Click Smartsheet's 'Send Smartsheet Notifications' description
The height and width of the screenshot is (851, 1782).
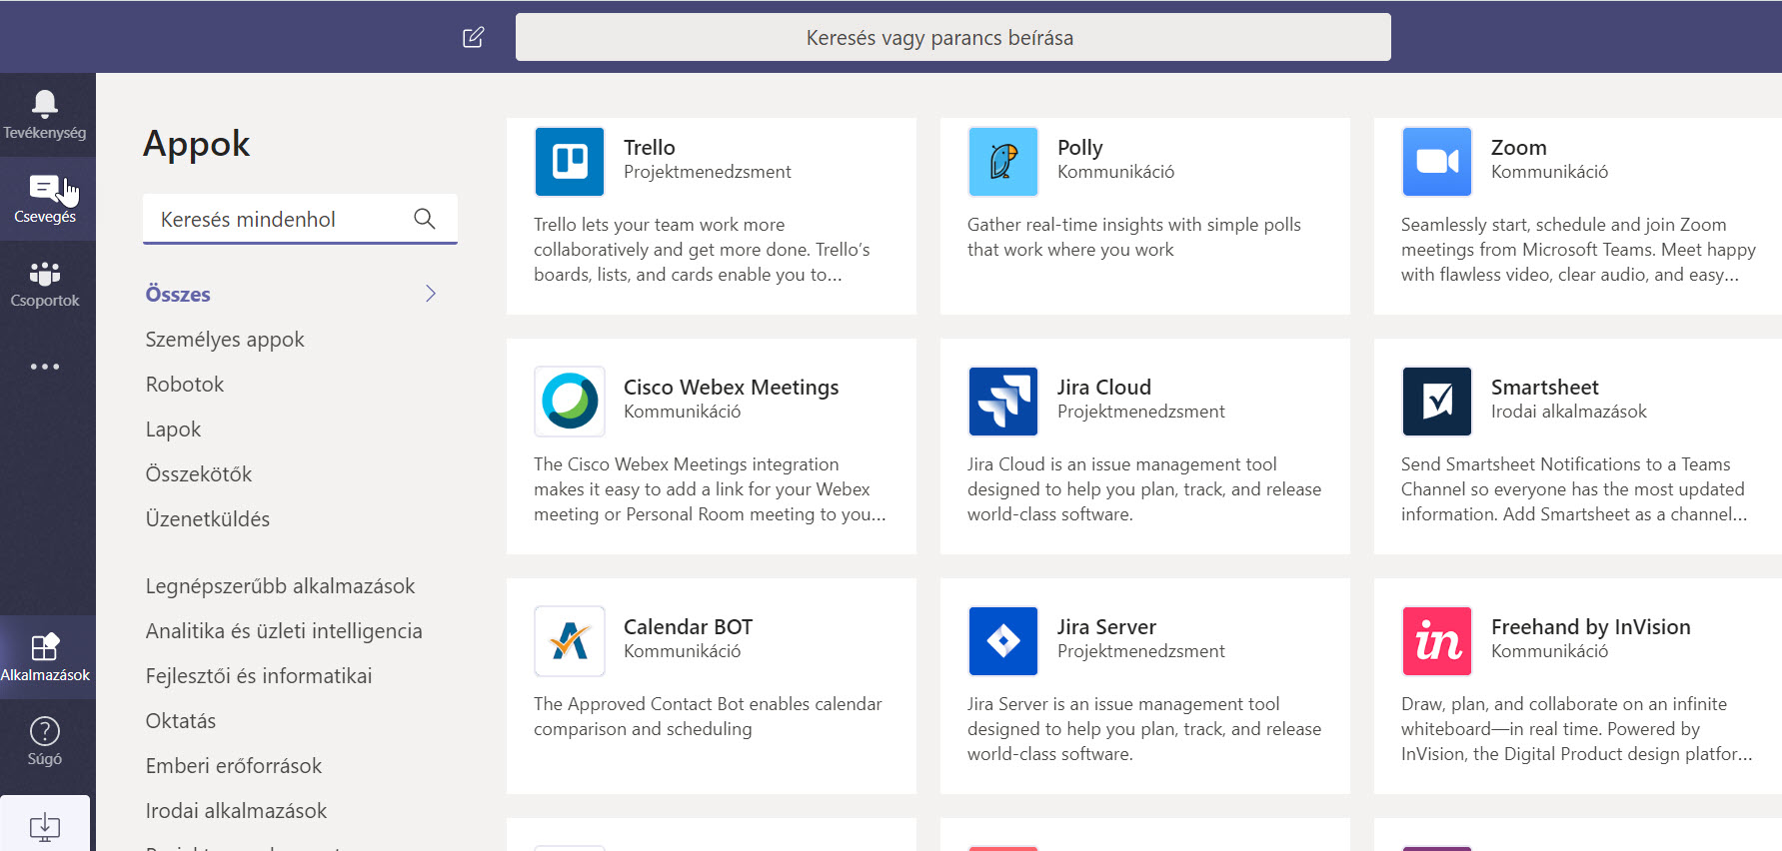[x=1574, y=489]
